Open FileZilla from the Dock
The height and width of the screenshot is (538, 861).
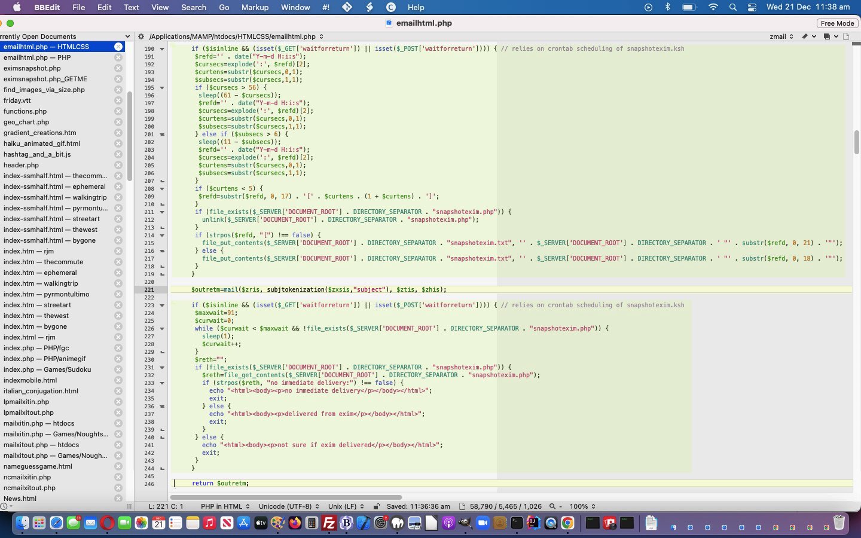(x=329, y=523)
